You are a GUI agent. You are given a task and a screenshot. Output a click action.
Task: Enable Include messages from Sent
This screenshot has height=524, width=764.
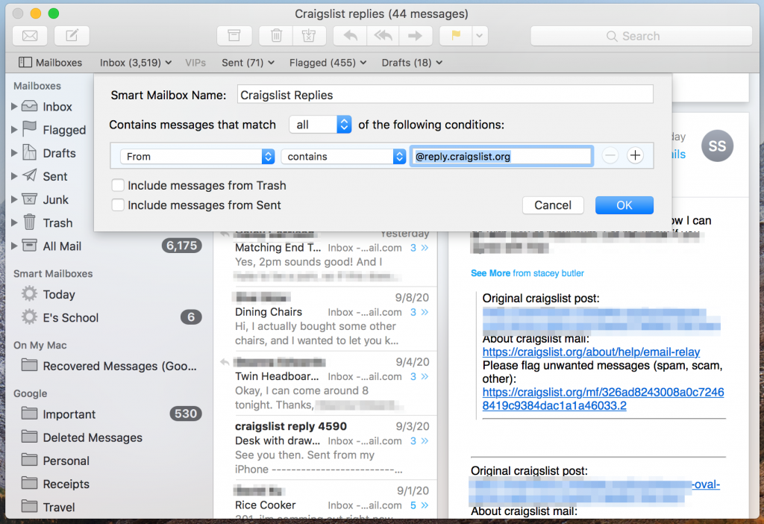click(117, 205)
